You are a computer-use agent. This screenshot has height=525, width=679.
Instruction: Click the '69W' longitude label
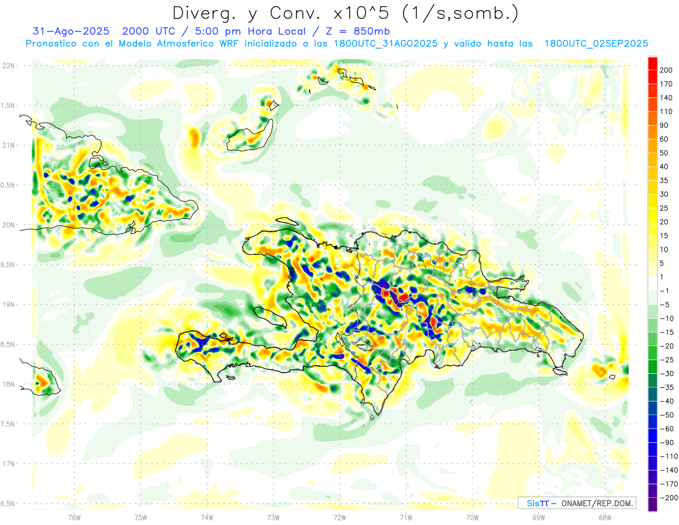tap(539, 517)
